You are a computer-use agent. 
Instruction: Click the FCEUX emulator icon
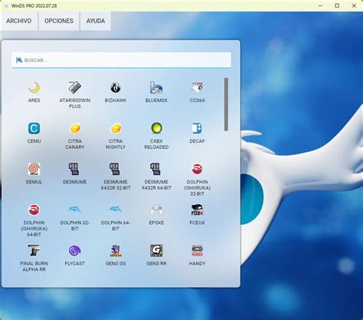click(197, 210)
